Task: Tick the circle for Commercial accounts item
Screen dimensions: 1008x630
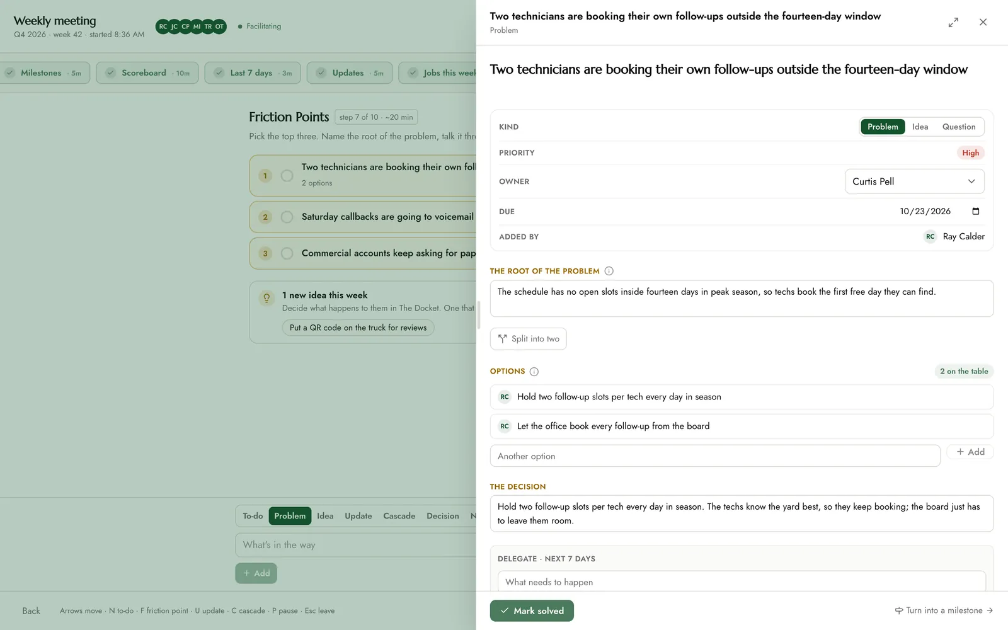Action: [x=287, y=253]
